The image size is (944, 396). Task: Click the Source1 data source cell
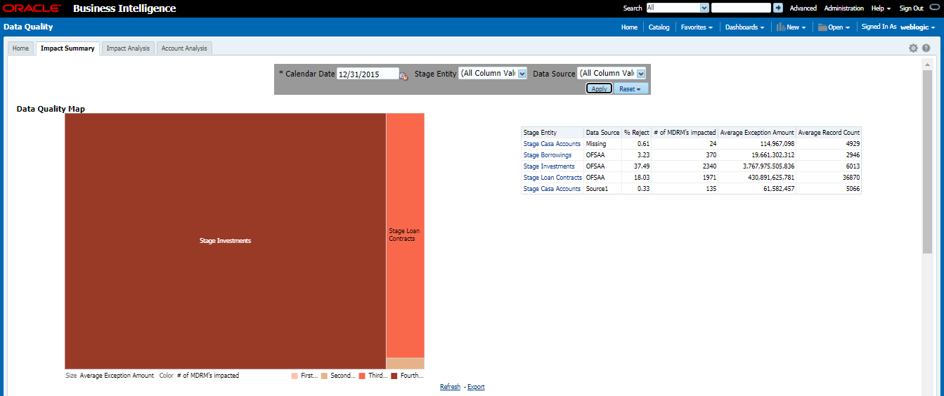[x=602, y=189]
